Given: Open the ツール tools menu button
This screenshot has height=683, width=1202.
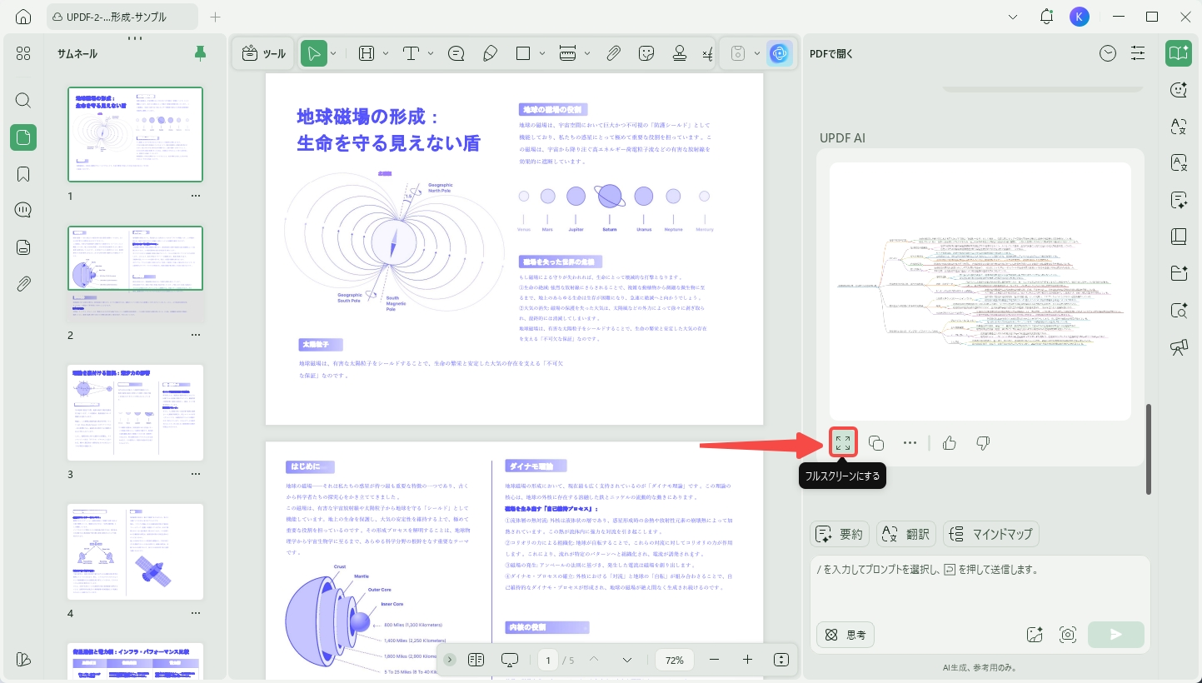Looking at the screenshot, I should pyautogui.click(x=264, y=53).
